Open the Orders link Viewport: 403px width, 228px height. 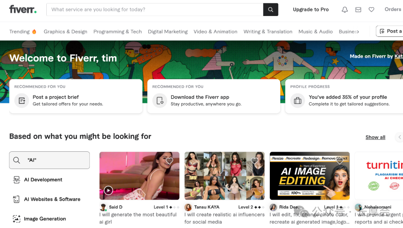(393, 9)
